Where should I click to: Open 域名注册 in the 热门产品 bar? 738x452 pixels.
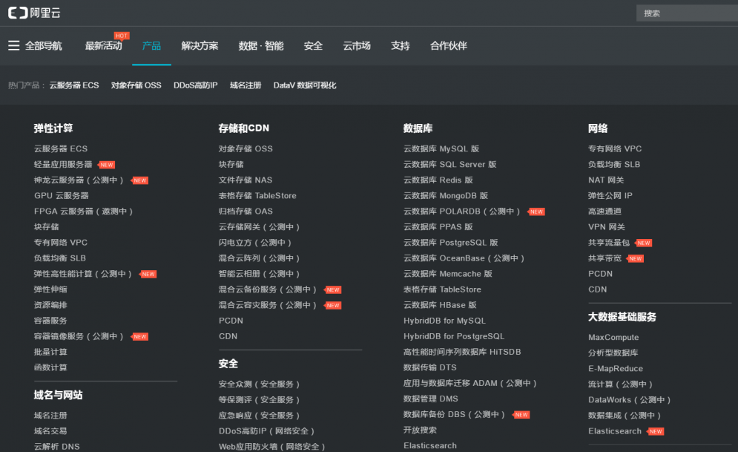tap(246, 85)
